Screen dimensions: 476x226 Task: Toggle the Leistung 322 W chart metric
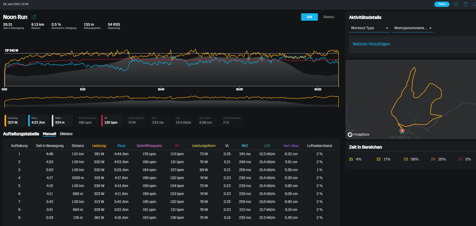coord(15,120)
